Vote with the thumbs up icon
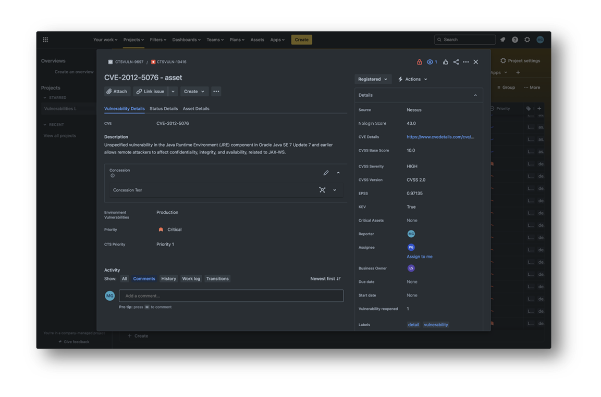Image resolution: width=601 pixels, height=397 pixels. pyautogui.click(x=446, y=62)
